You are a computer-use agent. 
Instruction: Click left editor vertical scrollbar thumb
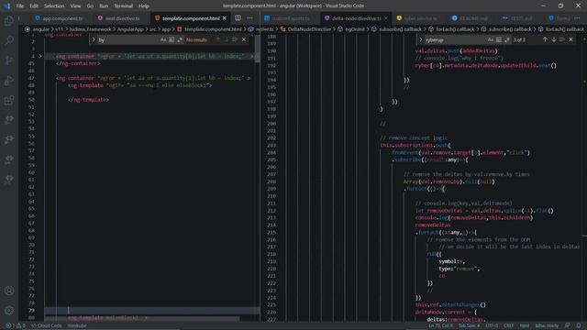[257, 49]
